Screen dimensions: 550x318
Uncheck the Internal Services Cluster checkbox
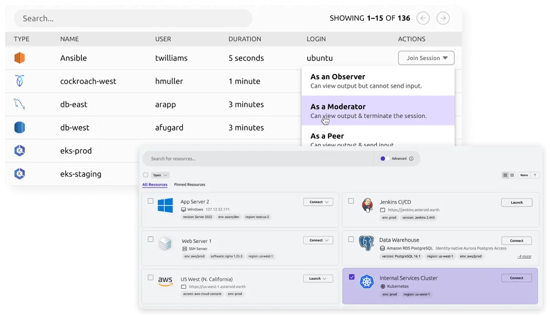(x=352, y=277)
